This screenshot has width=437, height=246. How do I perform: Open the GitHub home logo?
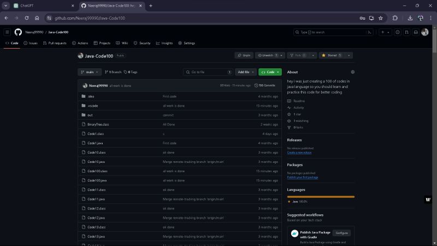18,32
